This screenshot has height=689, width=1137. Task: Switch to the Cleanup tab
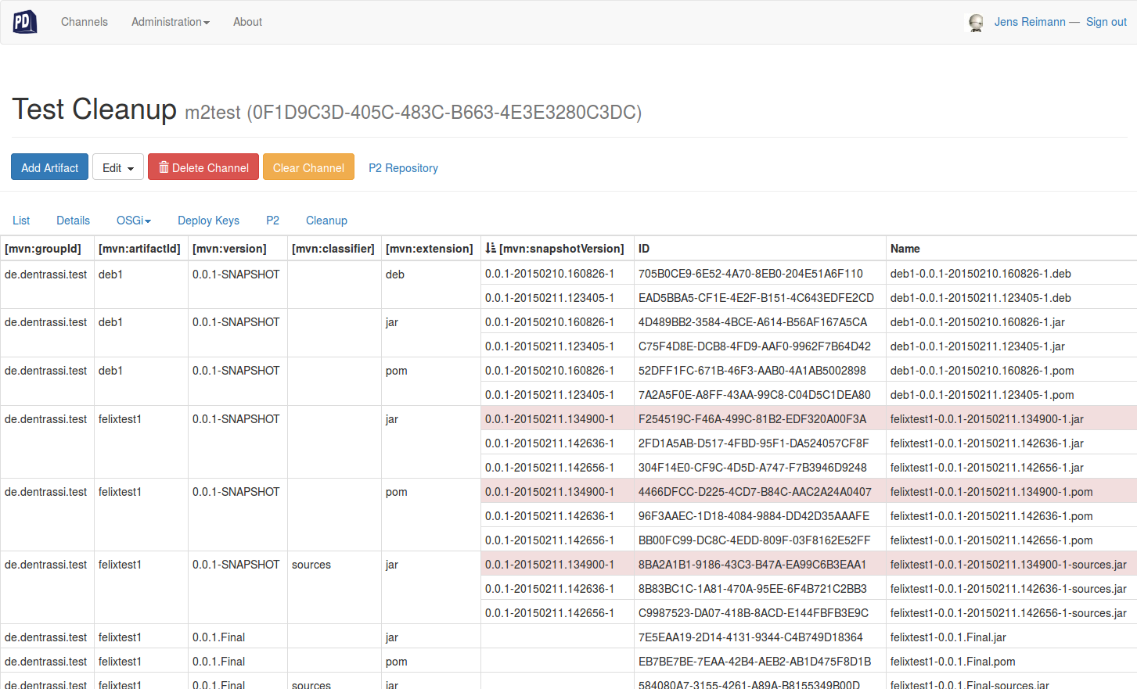tap(326, 221)
